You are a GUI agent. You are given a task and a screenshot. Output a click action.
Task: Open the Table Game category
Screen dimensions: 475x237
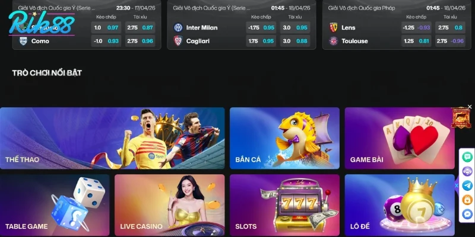tap(55, 205)
